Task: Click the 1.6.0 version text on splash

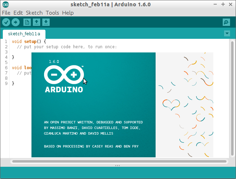Action: click(54, 62)
